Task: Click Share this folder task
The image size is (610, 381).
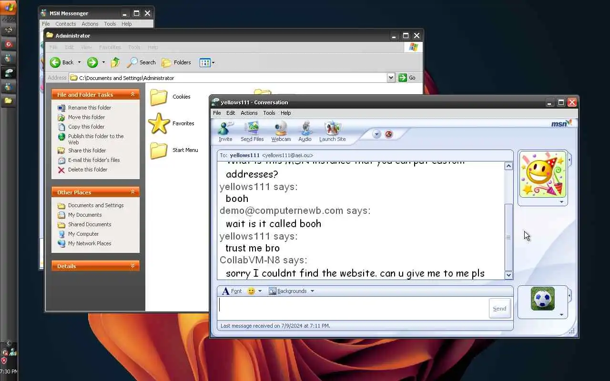Action: [87, 150]
